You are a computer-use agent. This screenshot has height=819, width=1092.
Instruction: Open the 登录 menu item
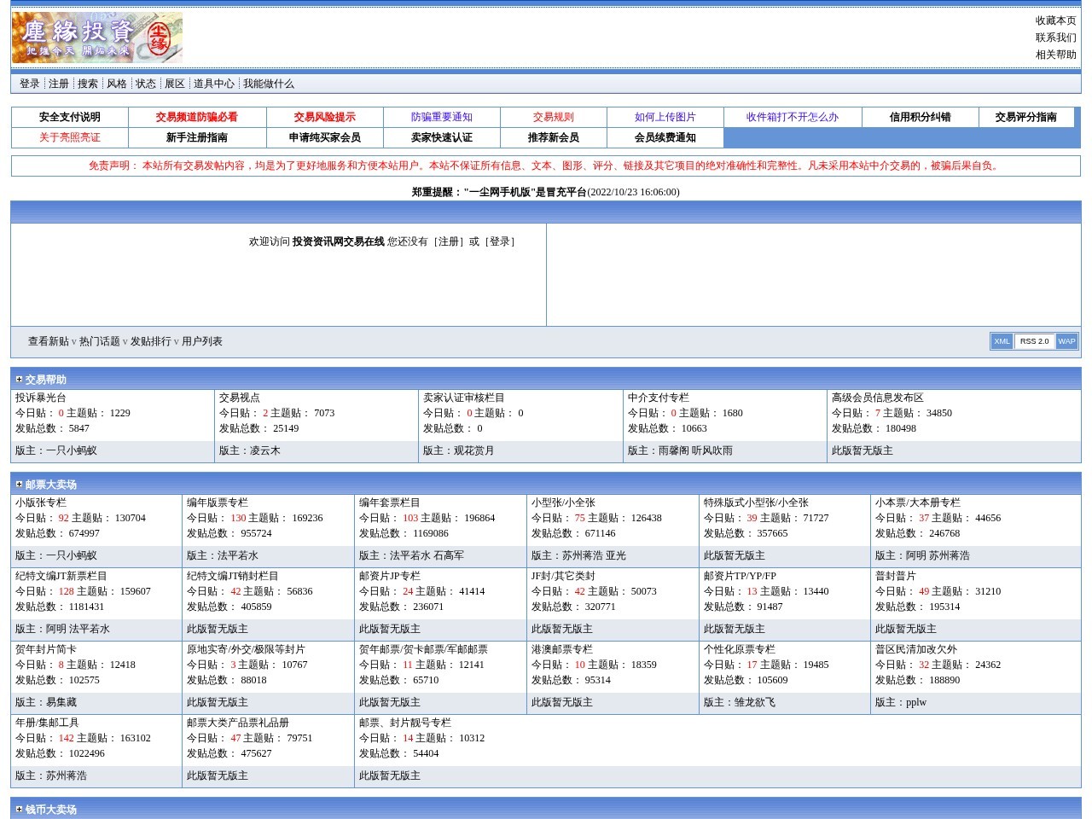click(30, 84)
